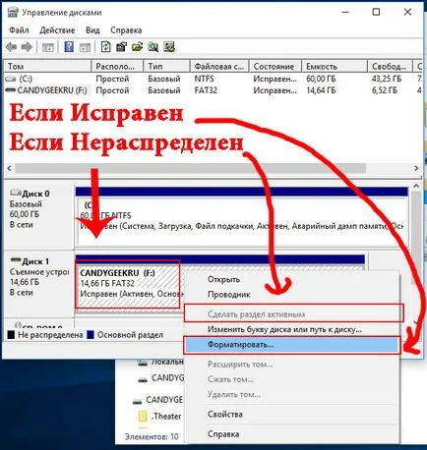Viewport: 427px width, 450px height.
Task: Click the Back arrow toolbar icon
Action: click(12, 47)
